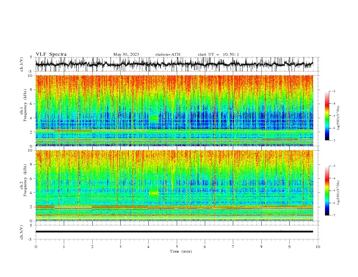Click the time axis tick label "3"
Screen dimensions: 358x277
pyautogui.click(x=120, y=247)
